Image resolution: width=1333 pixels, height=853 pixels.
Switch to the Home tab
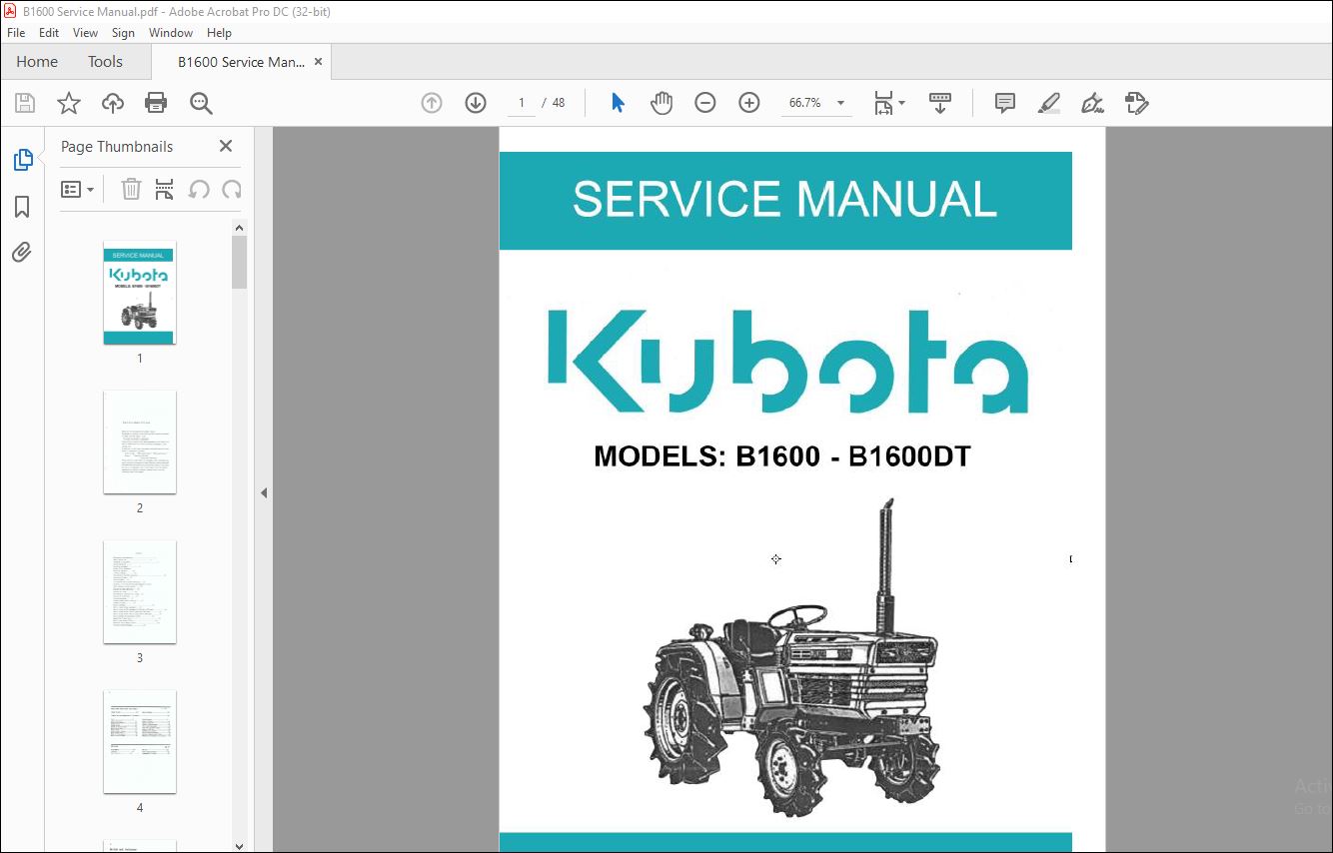click(37, 62)
